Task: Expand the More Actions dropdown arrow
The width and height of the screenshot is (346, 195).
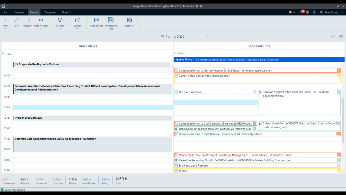Action: (41, 28)
